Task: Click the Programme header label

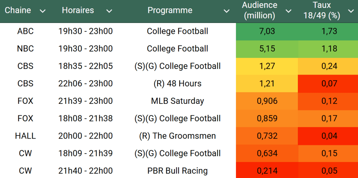Action: [170, 10]
